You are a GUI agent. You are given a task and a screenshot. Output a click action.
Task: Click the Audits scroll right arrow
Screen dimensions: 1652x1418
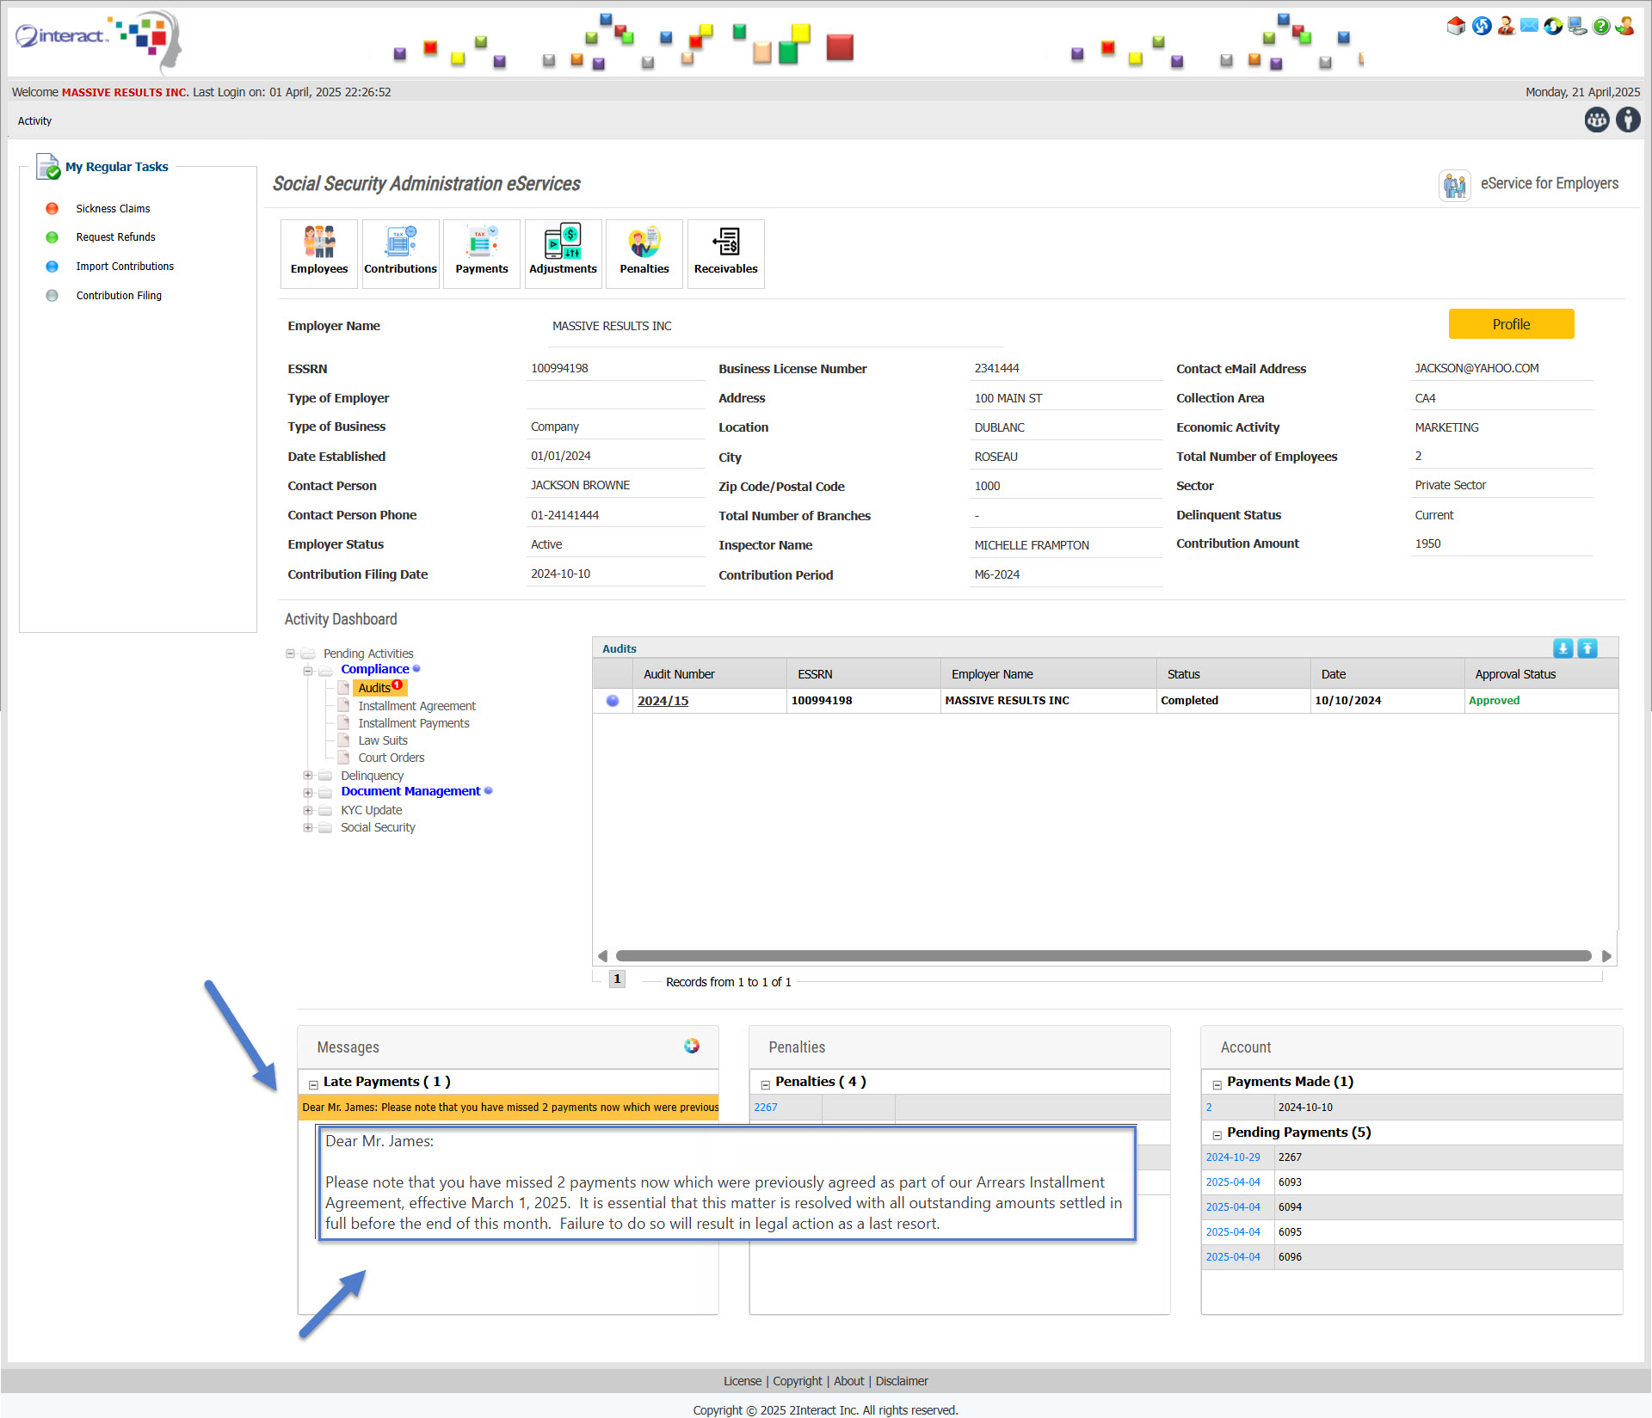click(x=1606, y=956)
